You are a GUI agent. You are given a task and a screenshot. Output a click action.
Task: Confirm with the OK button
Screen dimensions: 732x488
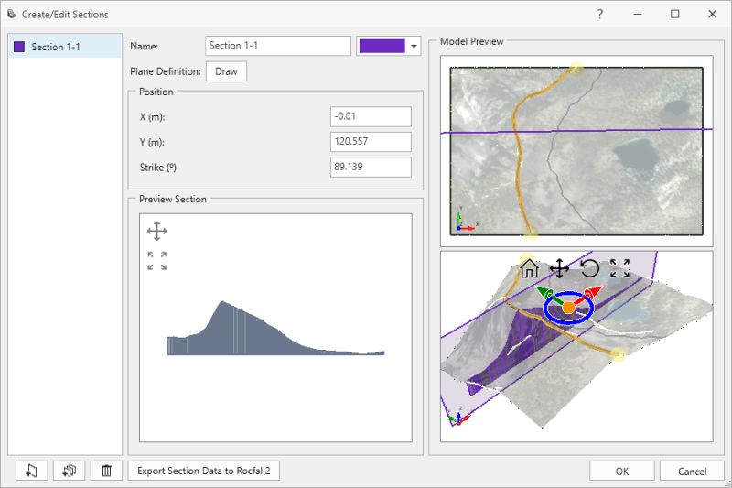coord(622,472)
